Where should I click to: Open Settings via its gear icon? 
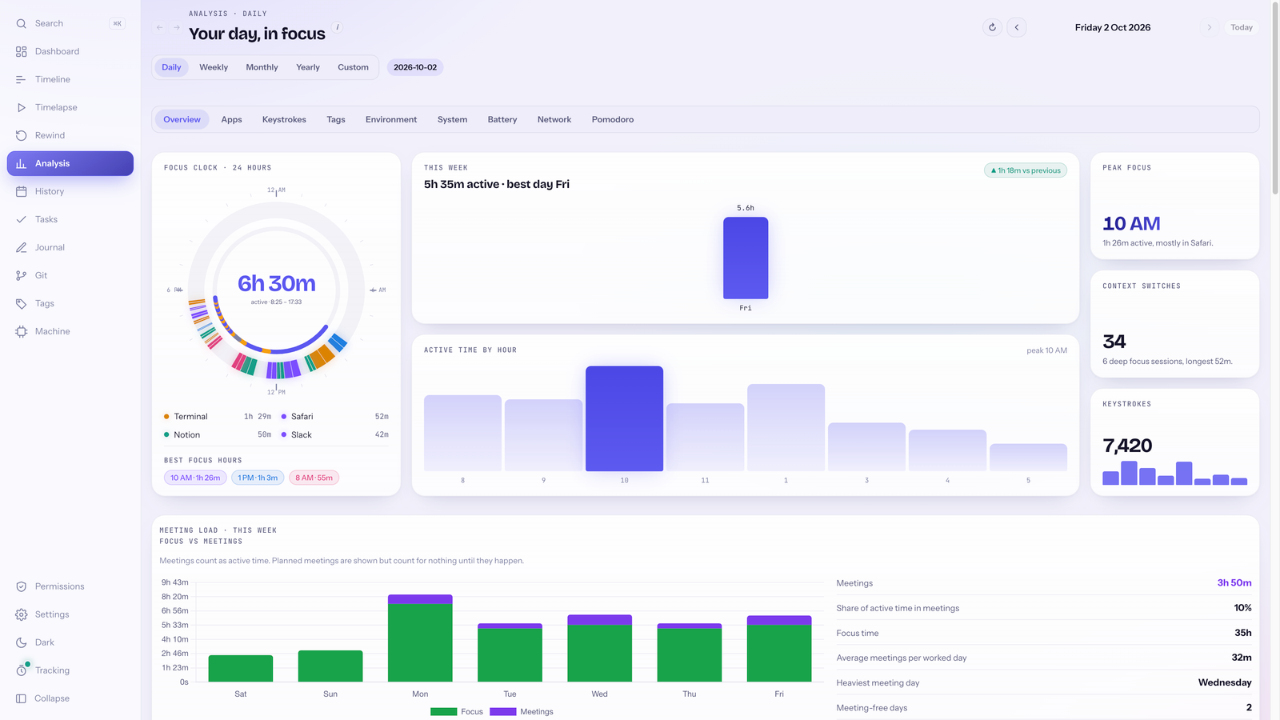click(22, 614)
